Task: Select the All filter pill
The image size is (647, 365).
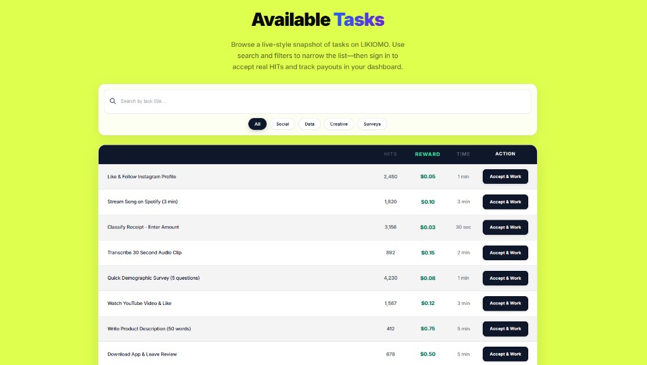Action: click(x=258, y=124)
